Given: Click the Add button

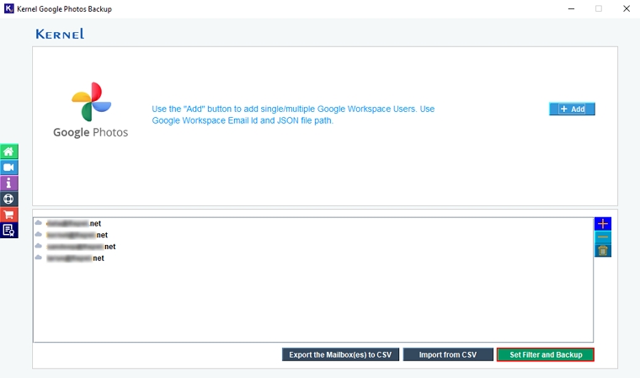Looking at the screenshot, I should click(x=572, y=109).
